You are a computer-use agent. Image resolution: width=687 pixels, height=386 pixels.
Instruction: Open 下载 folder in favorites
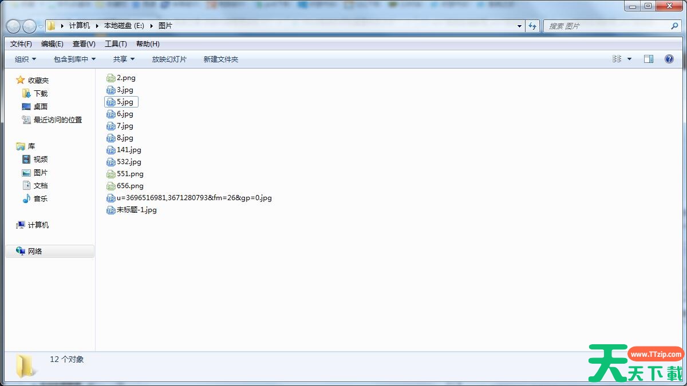click(40, 93)
